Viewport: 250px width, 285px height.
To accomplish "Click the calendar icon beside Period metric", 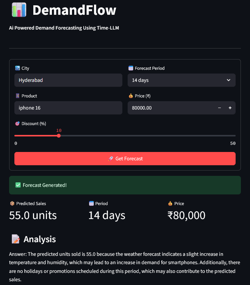I will [x=91, y=204].
